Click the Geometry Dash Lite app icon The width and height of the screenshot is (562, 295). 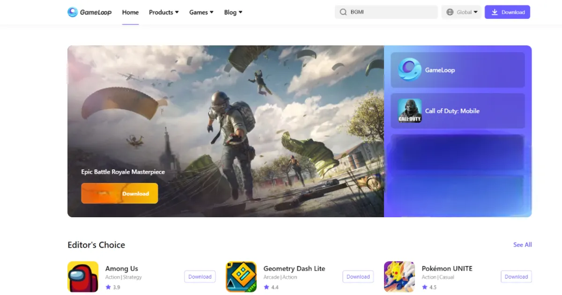coord(241,277)
